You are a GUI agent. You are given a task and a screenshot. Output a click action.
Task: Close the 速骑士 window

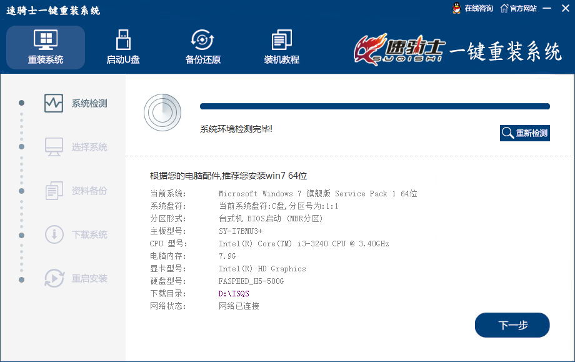[566, 8]
